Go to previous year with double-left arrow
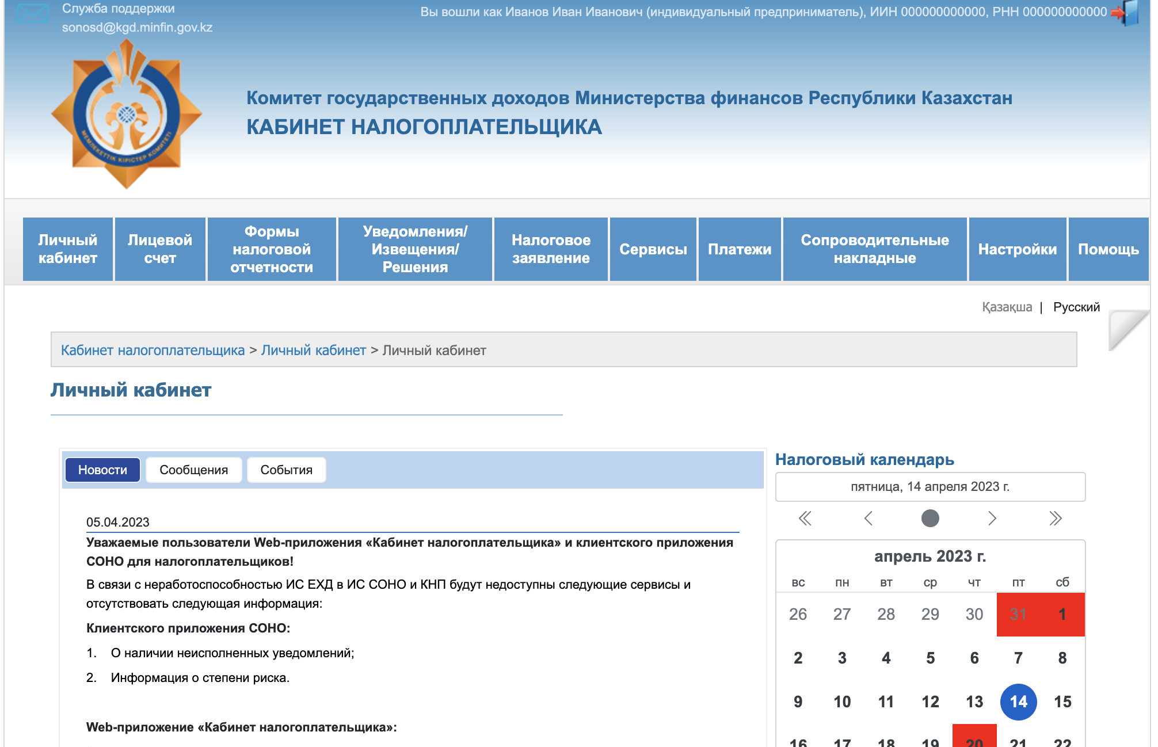 click(x=805, y=519)
